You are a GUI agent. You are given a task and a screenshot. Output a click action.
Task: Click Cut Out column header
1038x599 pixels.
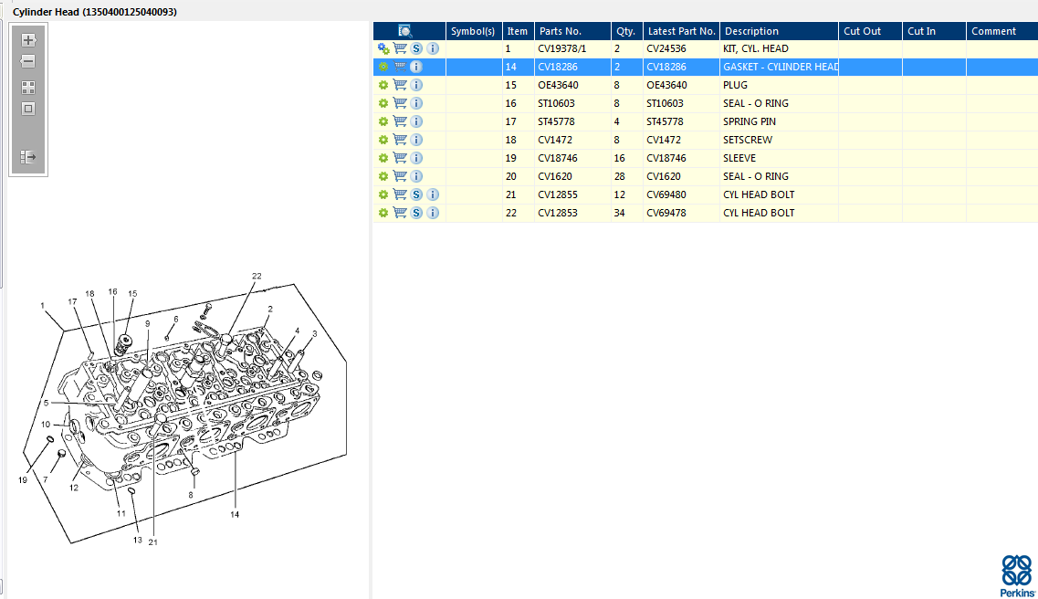(x=871, y=31)
